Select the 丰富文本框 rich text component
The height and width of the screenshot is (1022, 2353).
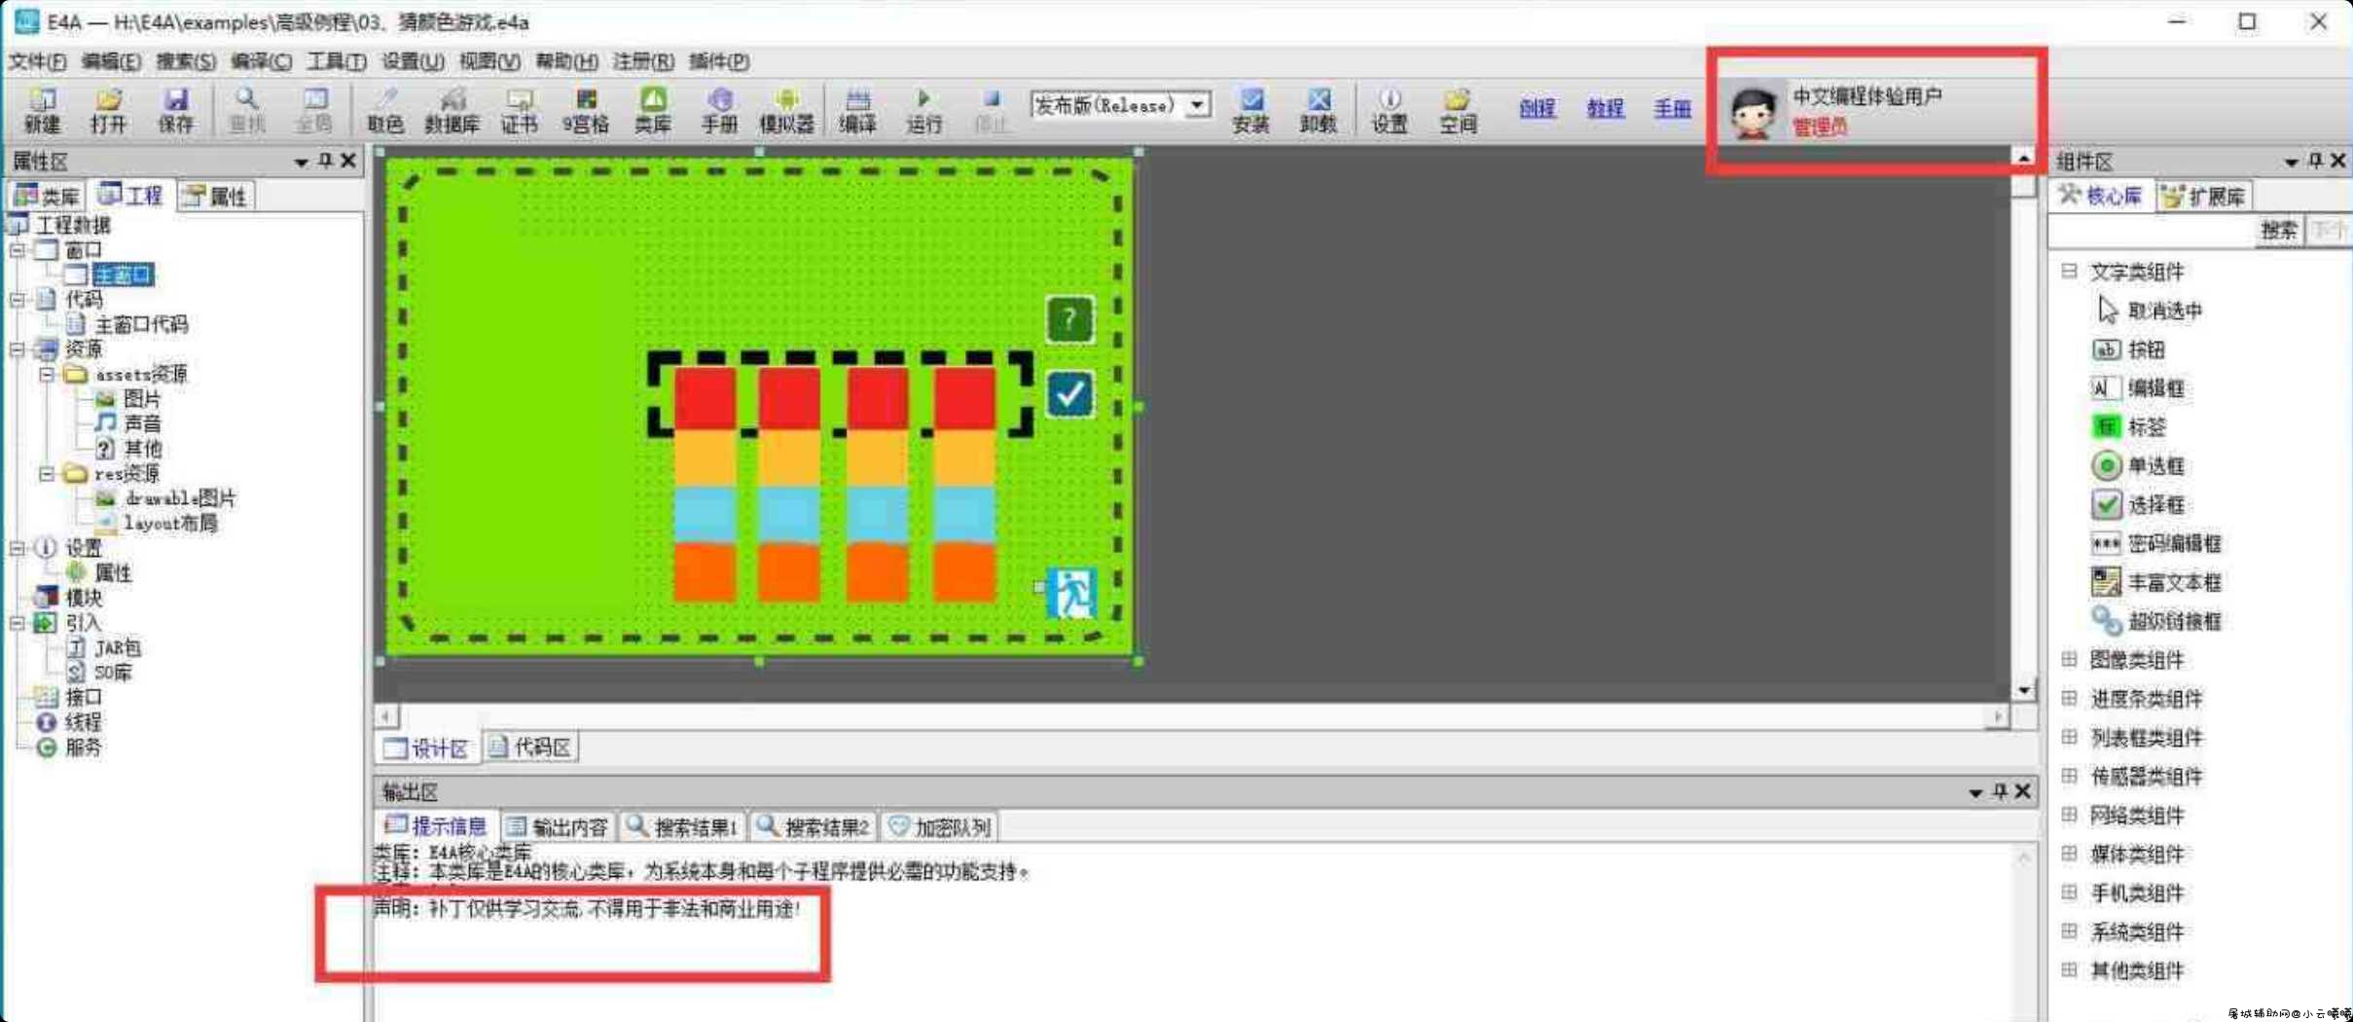click(2156, 582)
